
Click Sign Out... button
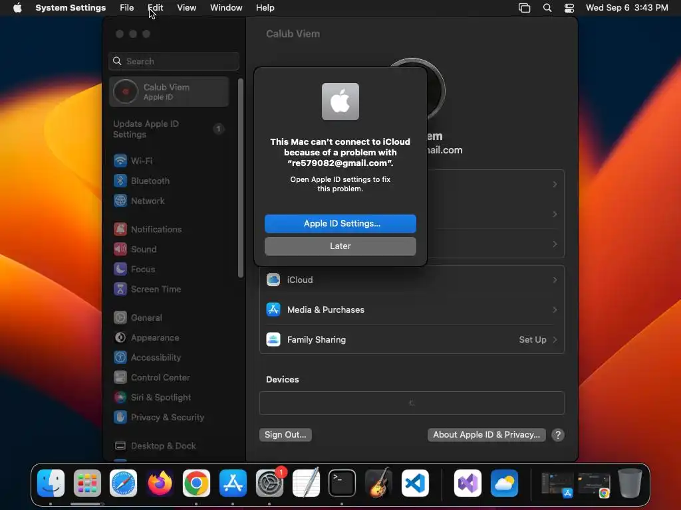pos(285,434)
